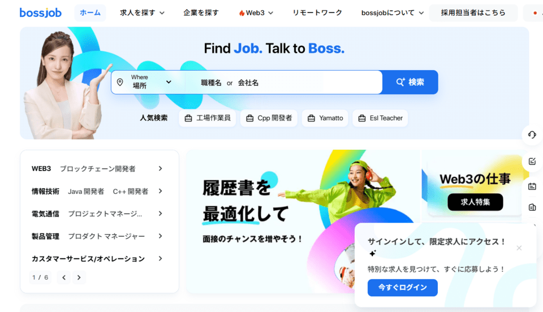Open the Where 場所 location dropdown
543x312 pixels.
[x=148, y=83]
